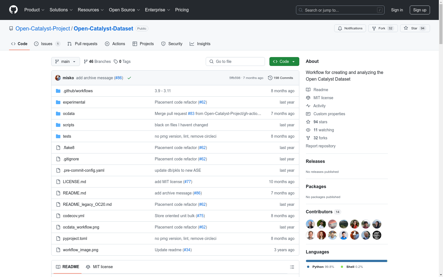Click the green commit status checkmark
This screenshot has height=277, width=443.
click(129, 78)
